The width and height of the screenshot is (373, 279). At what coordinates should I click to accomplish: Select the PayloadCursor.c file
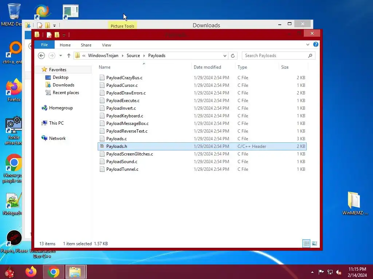click(x=122, y=85)
